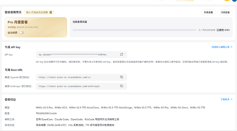Click the 订阅套餐 button
The image size is (237, 131).
tap(225, 12)
